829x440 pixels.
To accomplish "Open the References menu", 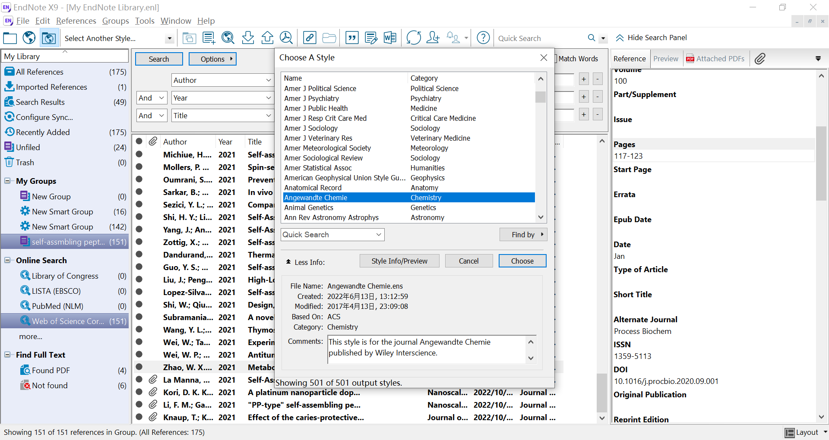I will point(76,21).
